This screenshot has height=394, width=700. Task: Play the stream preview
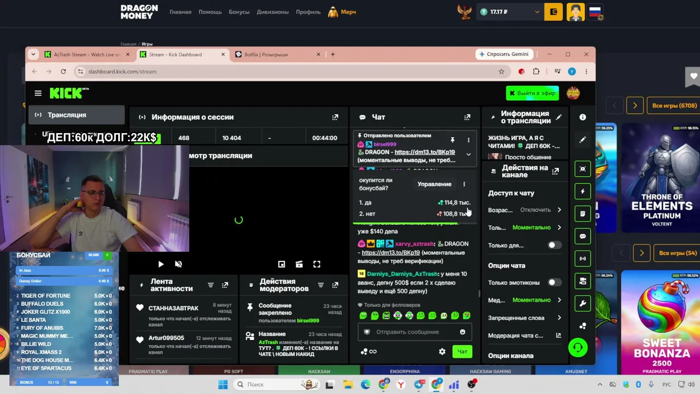[161, 264]
